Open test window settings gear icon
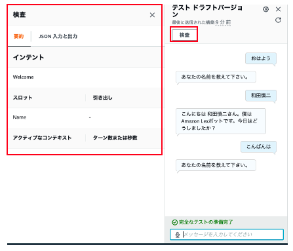The image size is (293, 251). [265, 9]
